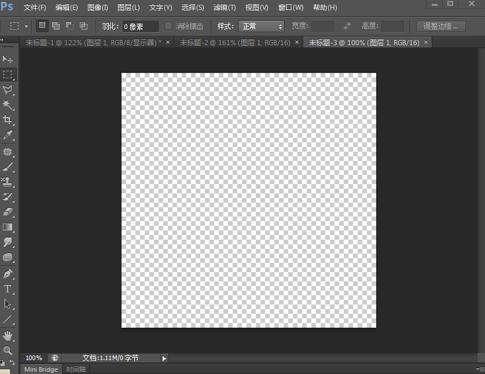Select the Gradient tool
The image size is (485, 374).
coord(8,227)
